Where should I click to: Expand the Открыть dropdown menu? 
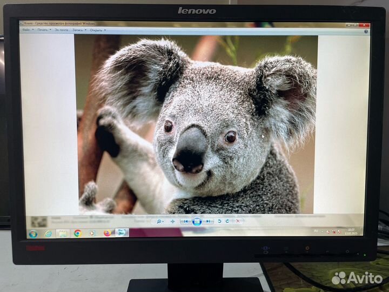[x=97, y=30]
